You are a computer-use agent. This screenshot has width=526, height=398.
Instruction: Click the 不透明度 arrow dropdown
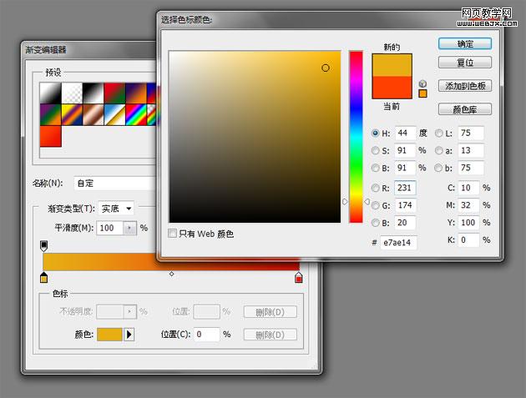click(129, 311)
